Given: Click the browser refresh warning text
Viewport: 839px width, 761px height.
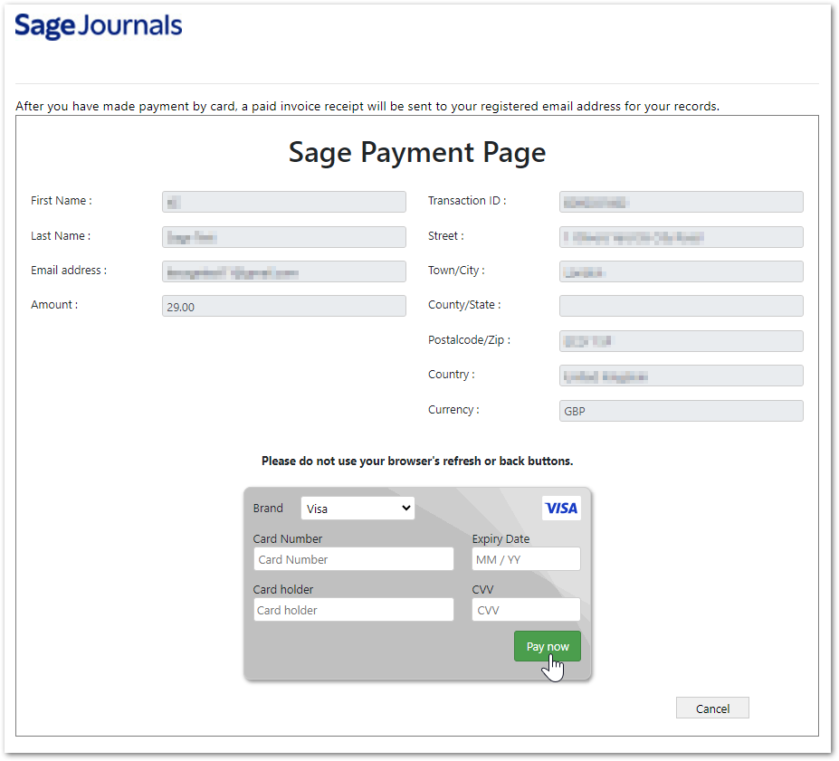Looking at the screenshot, I should tap(417, 461).
